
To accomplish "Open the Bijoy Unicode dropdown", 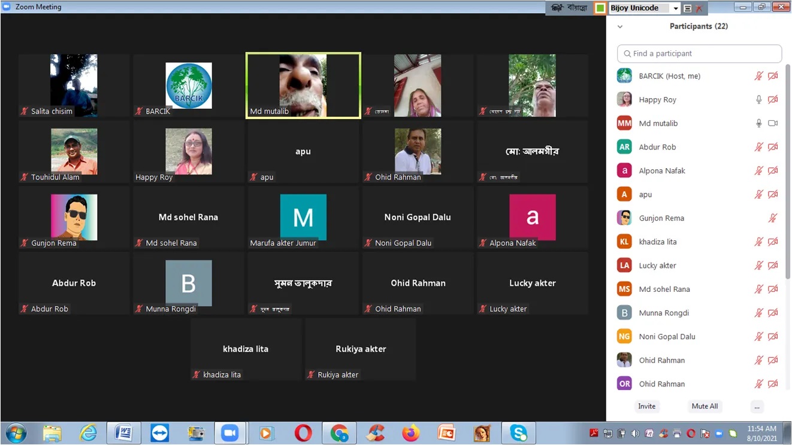I will click(x=676, y=8).
